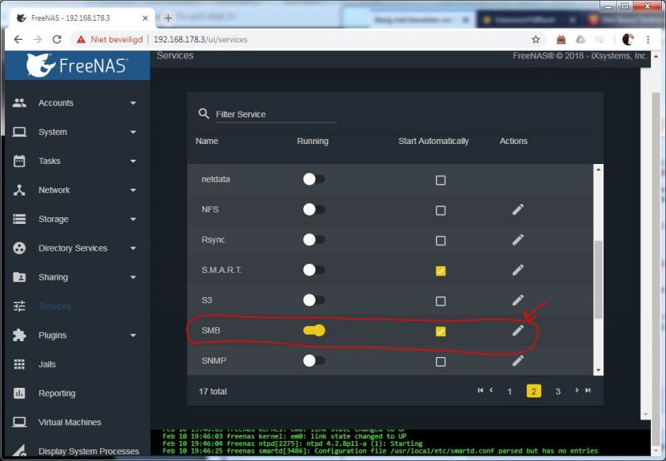This screenshot has width=666, height=461.
Task: Click the Jails grid icon
Action: tap(19, 364)
